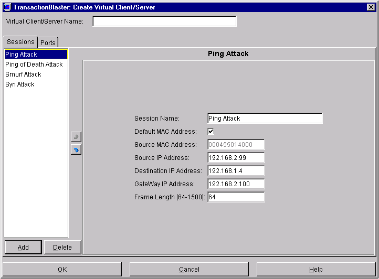
Task: Click the bold Ping Attack panel heading
Action: pos(228,53)
